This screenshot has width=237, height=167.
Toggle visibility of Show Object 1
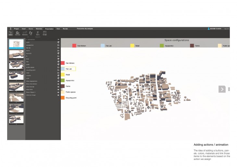pos(58,92)
